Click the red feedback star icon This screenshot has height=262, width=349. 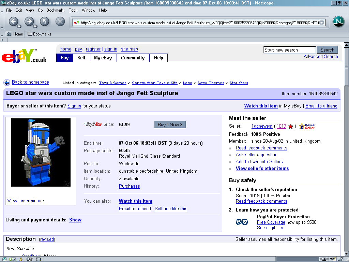pos(290,126)
